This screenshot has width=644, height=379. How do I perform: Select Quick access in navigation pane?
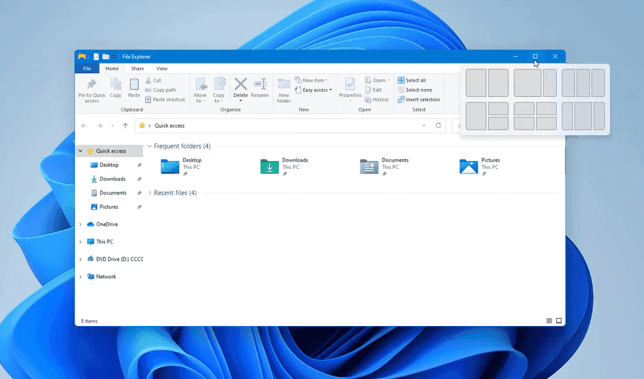111,151
